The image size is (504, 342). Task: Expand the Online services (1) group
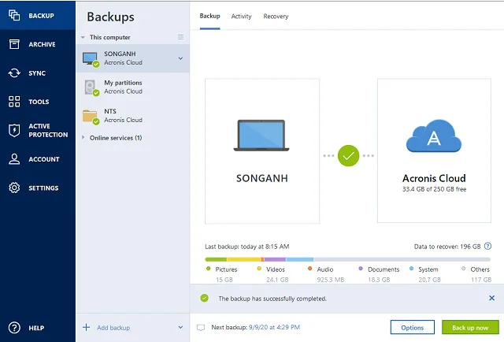83,137
